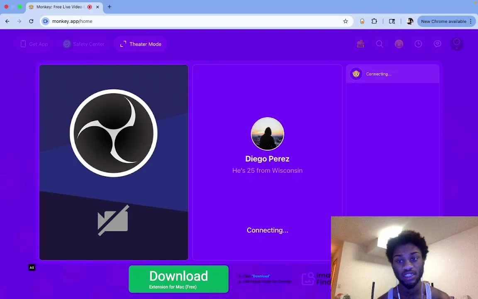Open a new browser tab
The height and width of the screenshot is (299, 478).
coord(110,7)
